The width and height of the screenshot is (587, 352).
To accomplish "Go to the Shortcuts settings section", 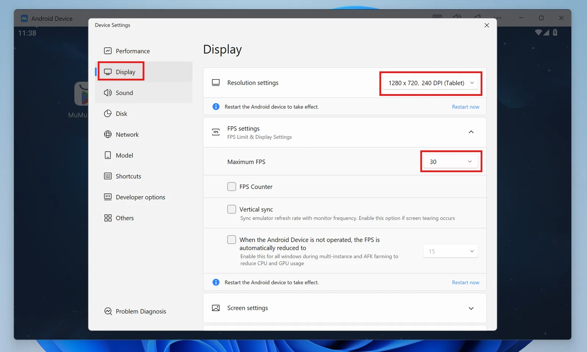I will coord(144,176).
